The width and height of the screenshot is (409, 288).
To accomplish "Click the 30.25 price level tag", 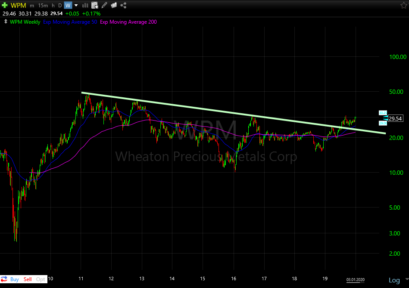I will click(383, 113).
